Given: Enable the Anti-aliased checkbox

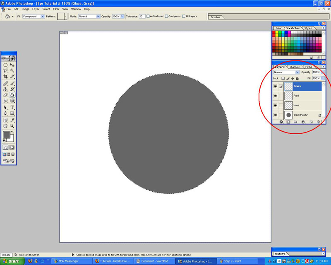Looking at the screenshot, I should click(x=148, y=16).
